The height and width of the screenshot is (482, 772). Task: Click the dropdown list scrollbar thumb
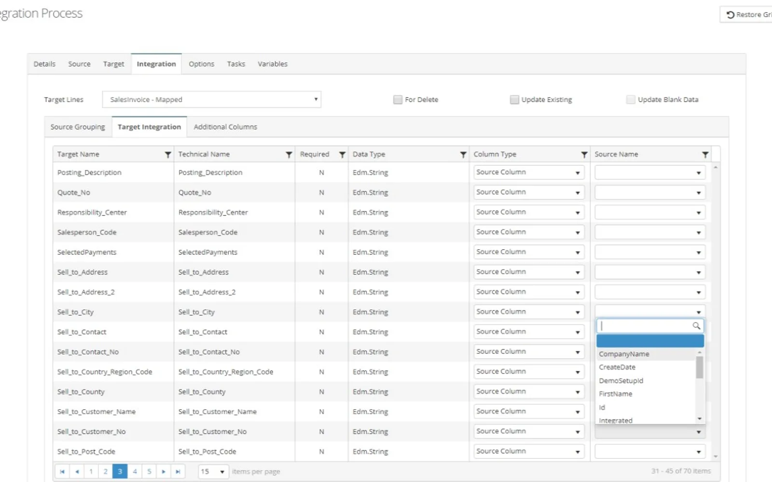700,367
